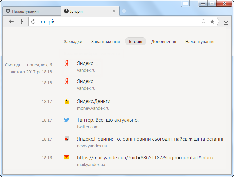
Task: Open the Доповнення section
Action: pos(164,41)
